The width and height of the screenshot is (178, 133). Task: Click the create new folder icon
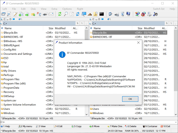coord(33,14)
